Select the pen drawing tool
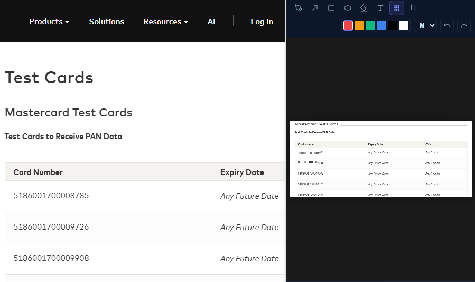The height and width of the screenshot is (282, 475). (x=299, y=8)
